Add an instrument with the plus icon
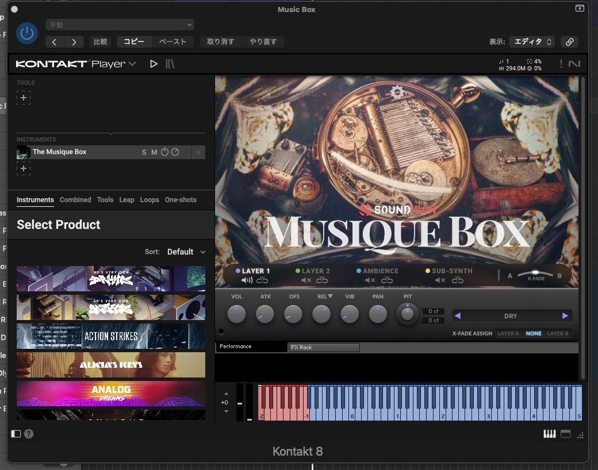The image size is (598, 470). click(24, 168)
